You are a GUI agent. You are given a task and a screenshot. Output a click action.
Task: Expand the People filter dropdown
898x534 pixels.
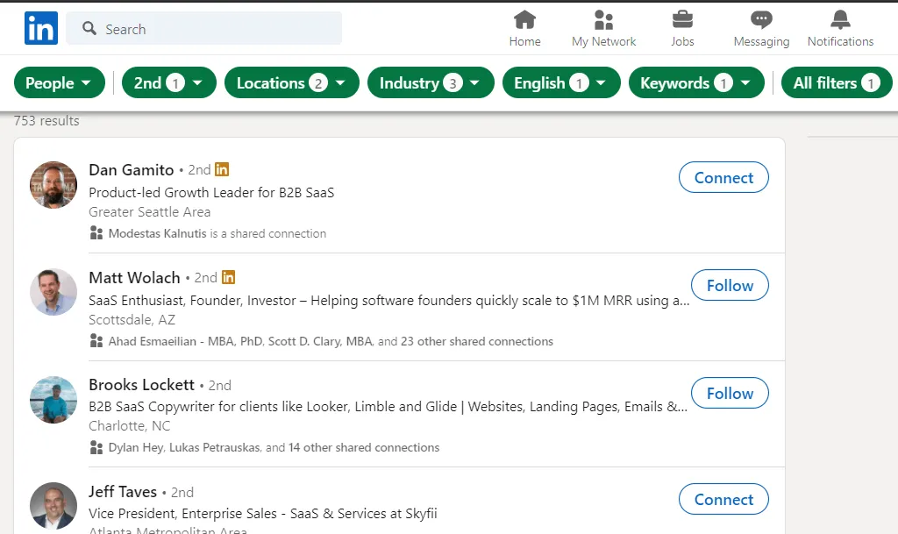59,83
